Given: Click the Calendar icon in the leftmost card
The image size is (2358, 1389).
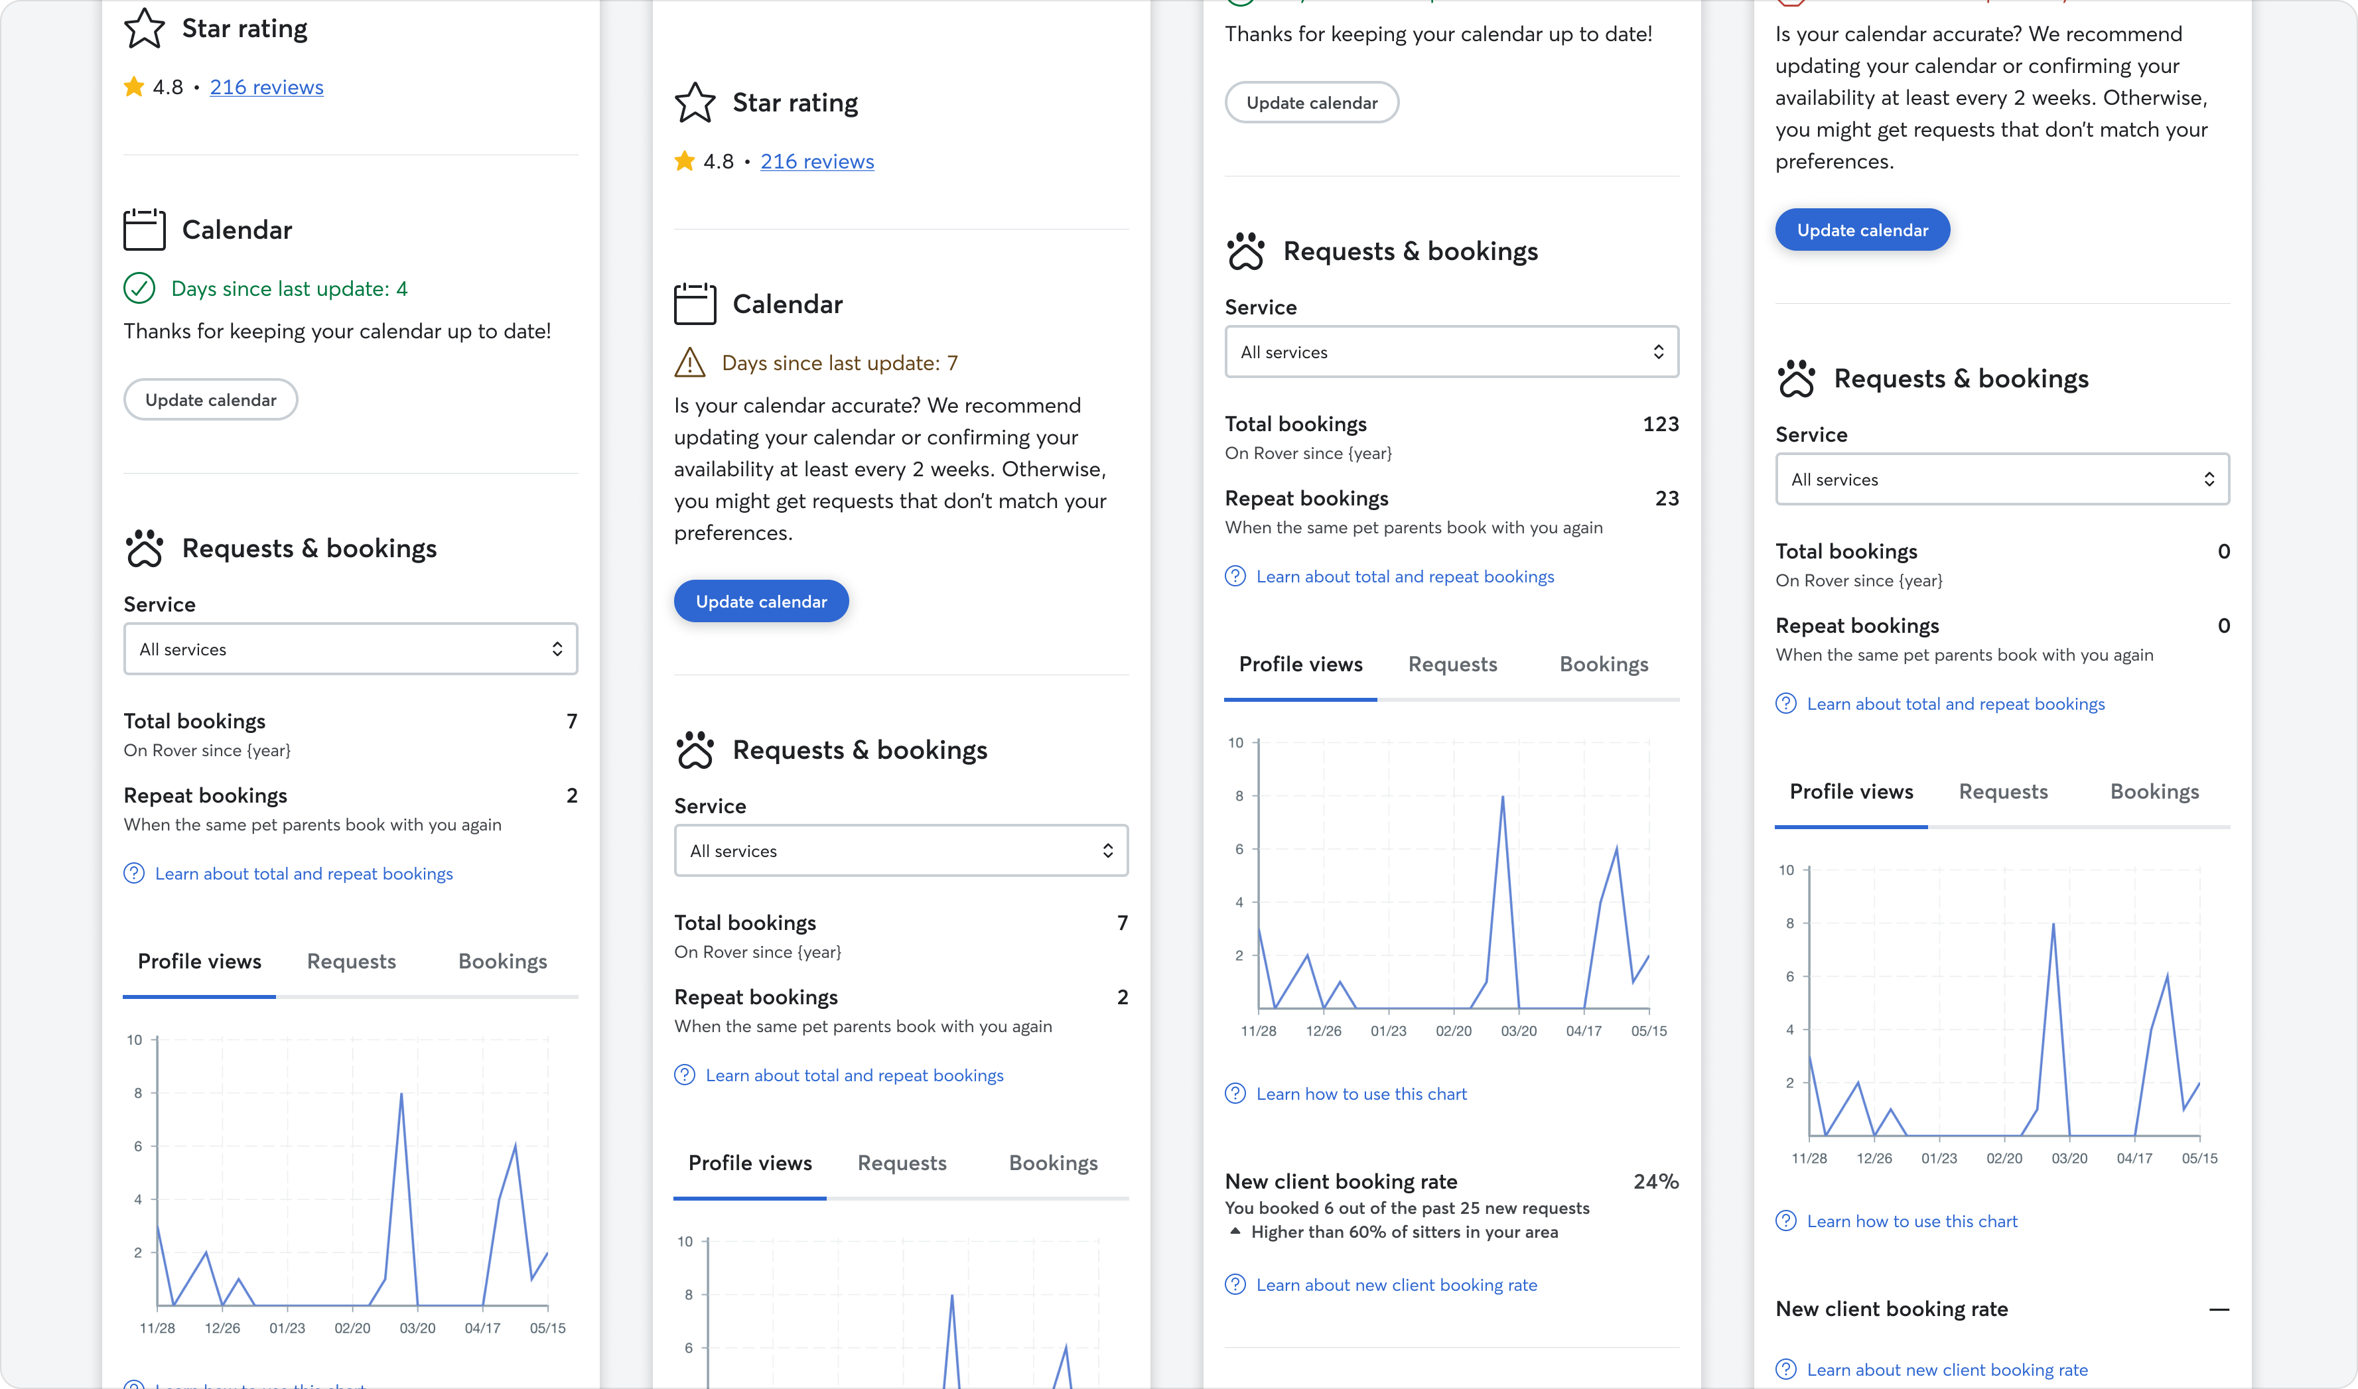Looking at the screenshot, I should tap(144, 230).
